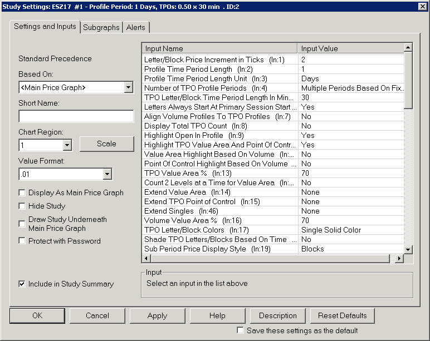Select Highlight TPO Value Area And Point row
Viewport: 430px width, 341px height.
tap(273, 145)
